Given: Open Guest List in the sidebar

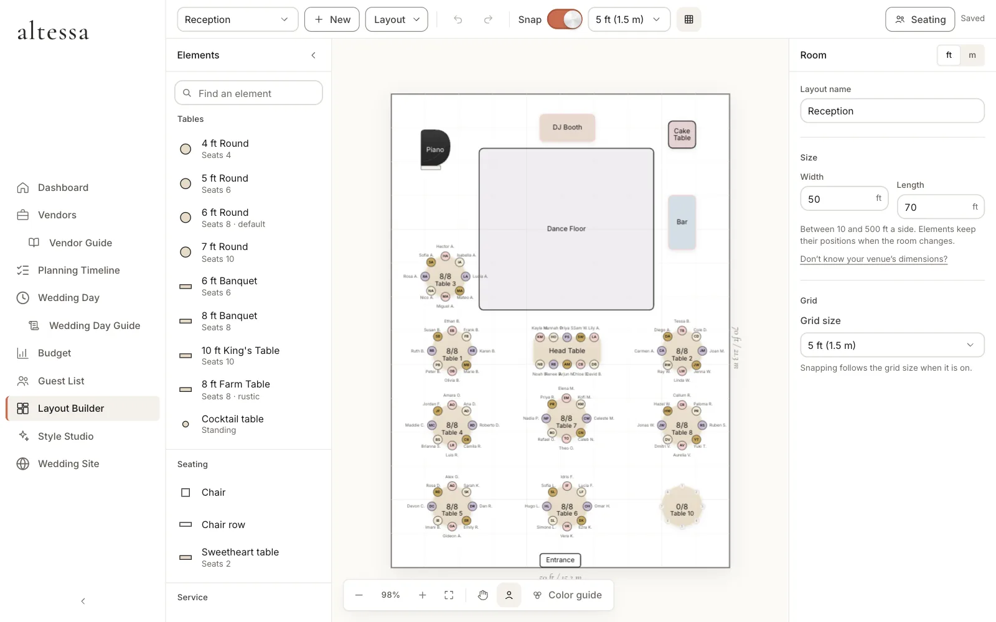Looking at the screenshot, I should (82, 381).
